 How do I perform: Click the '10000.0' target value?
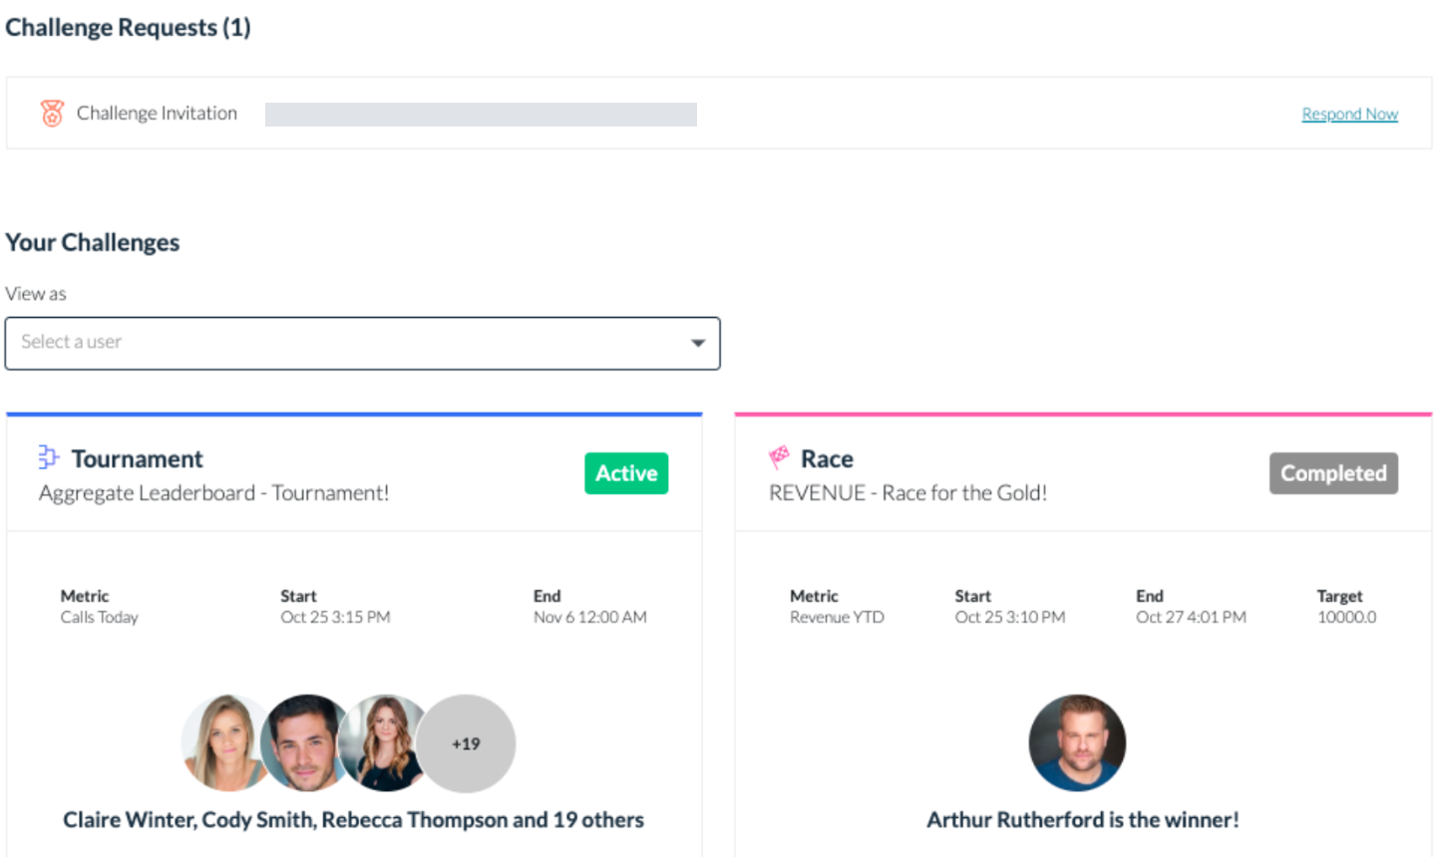(x=1346, y=617)
